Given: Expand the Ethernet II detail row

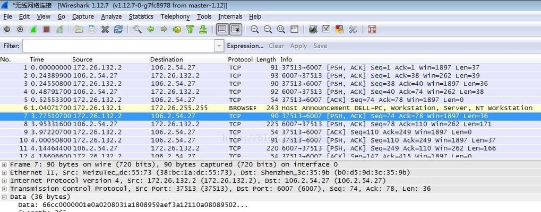Looking at the screenshot, I should (4, 172).
